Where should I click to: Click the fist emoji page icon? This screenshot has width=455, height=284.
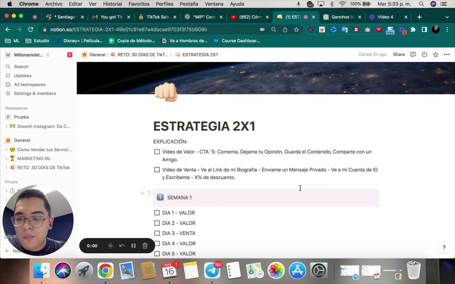click(166, 92)
